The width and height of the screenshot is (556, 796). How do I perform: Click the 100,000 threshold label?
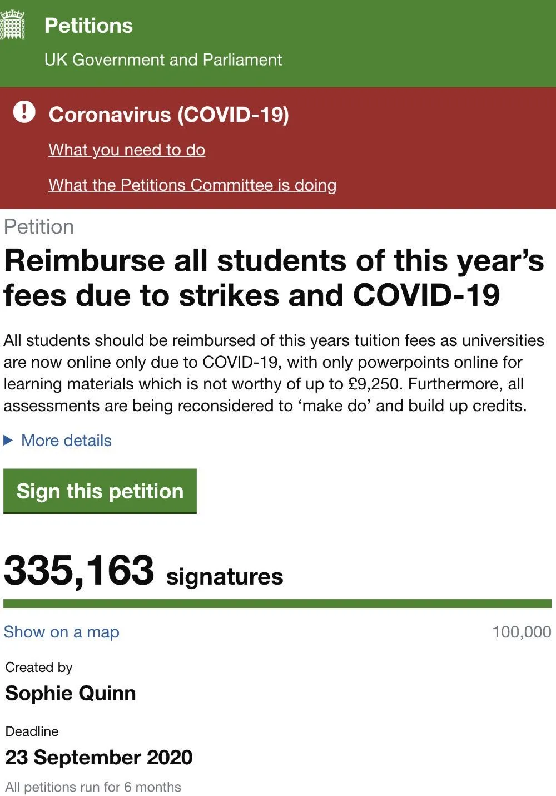(522, 632)
